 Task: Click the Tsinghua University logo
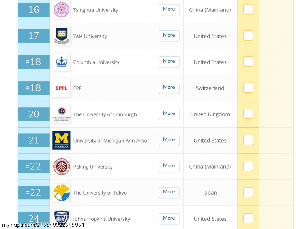click(61, 10)
